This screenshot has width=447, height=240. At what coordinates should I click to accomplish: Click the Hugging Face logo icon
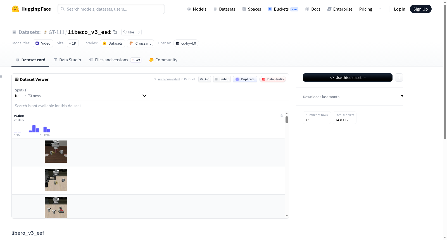coord(15,9)
